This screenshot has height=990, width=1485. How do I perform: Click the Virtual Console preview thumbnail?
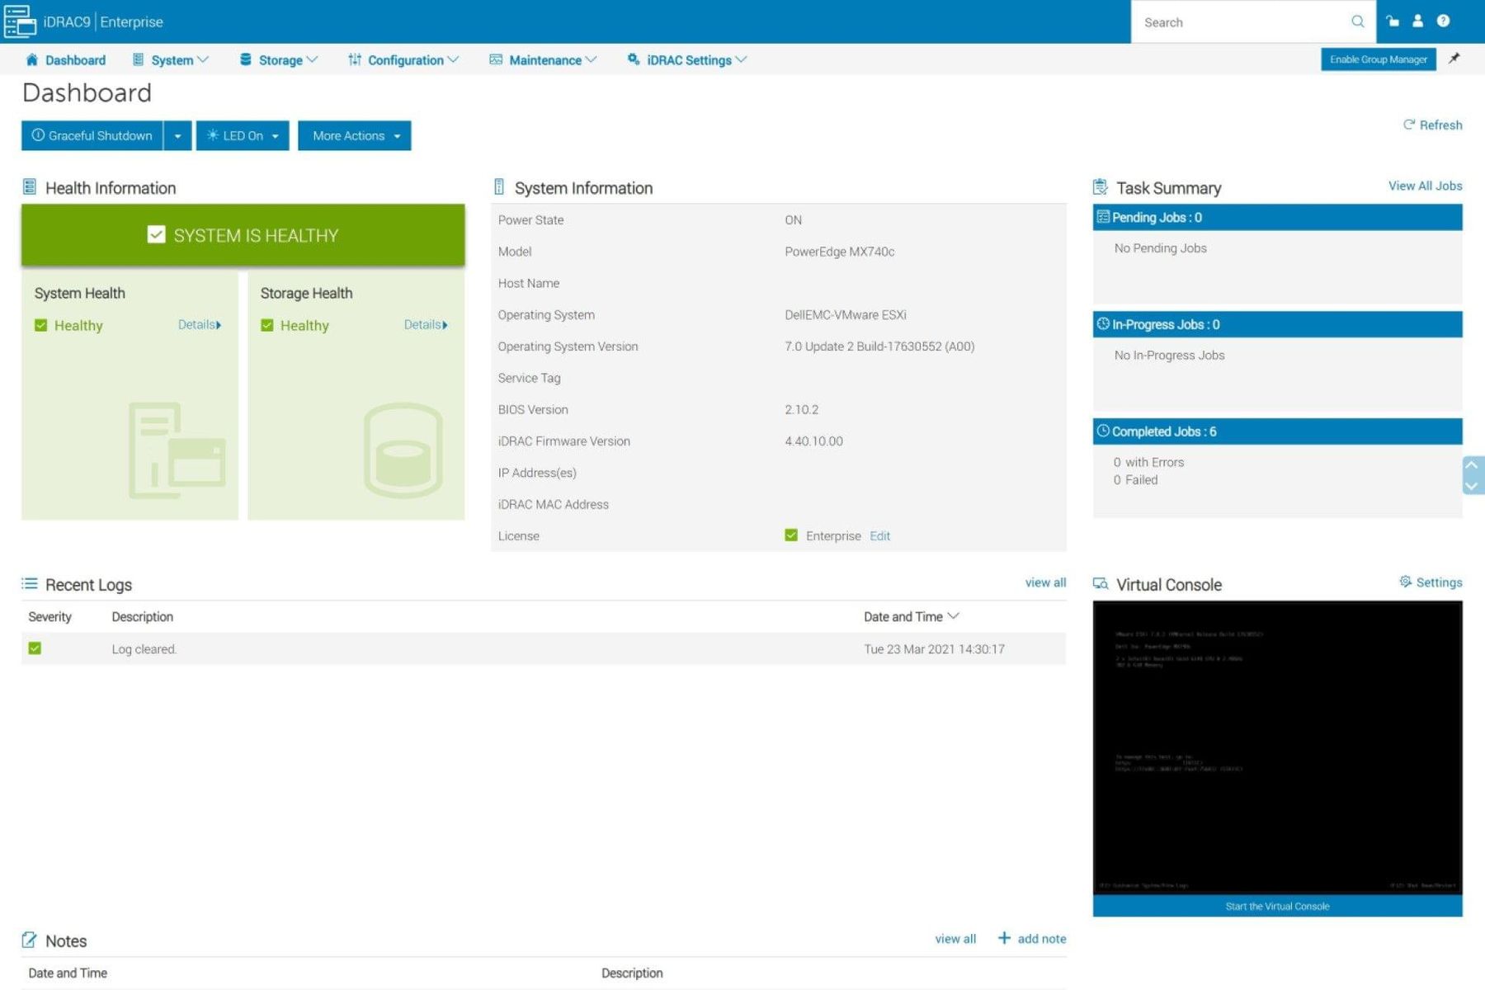click(x=1277, y=747)
